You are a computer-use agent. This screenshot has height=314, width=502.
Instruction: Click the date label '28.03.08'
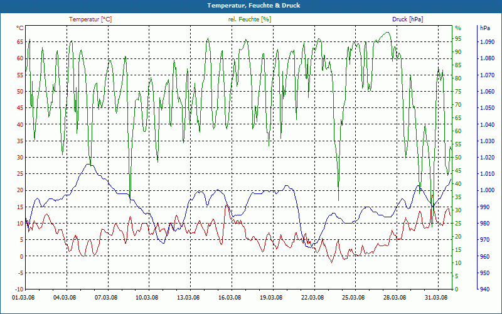(x=395, y=297)
